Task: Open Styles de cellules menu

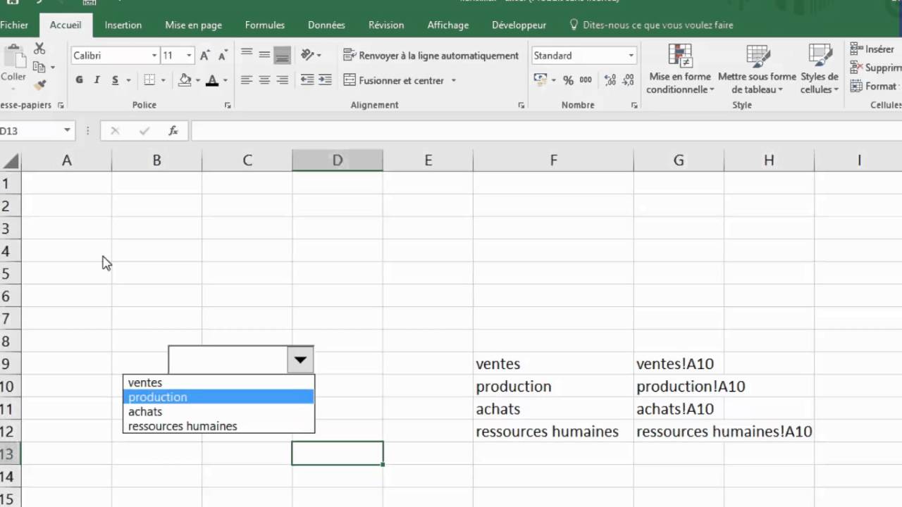Action: [x=820, y=69]
